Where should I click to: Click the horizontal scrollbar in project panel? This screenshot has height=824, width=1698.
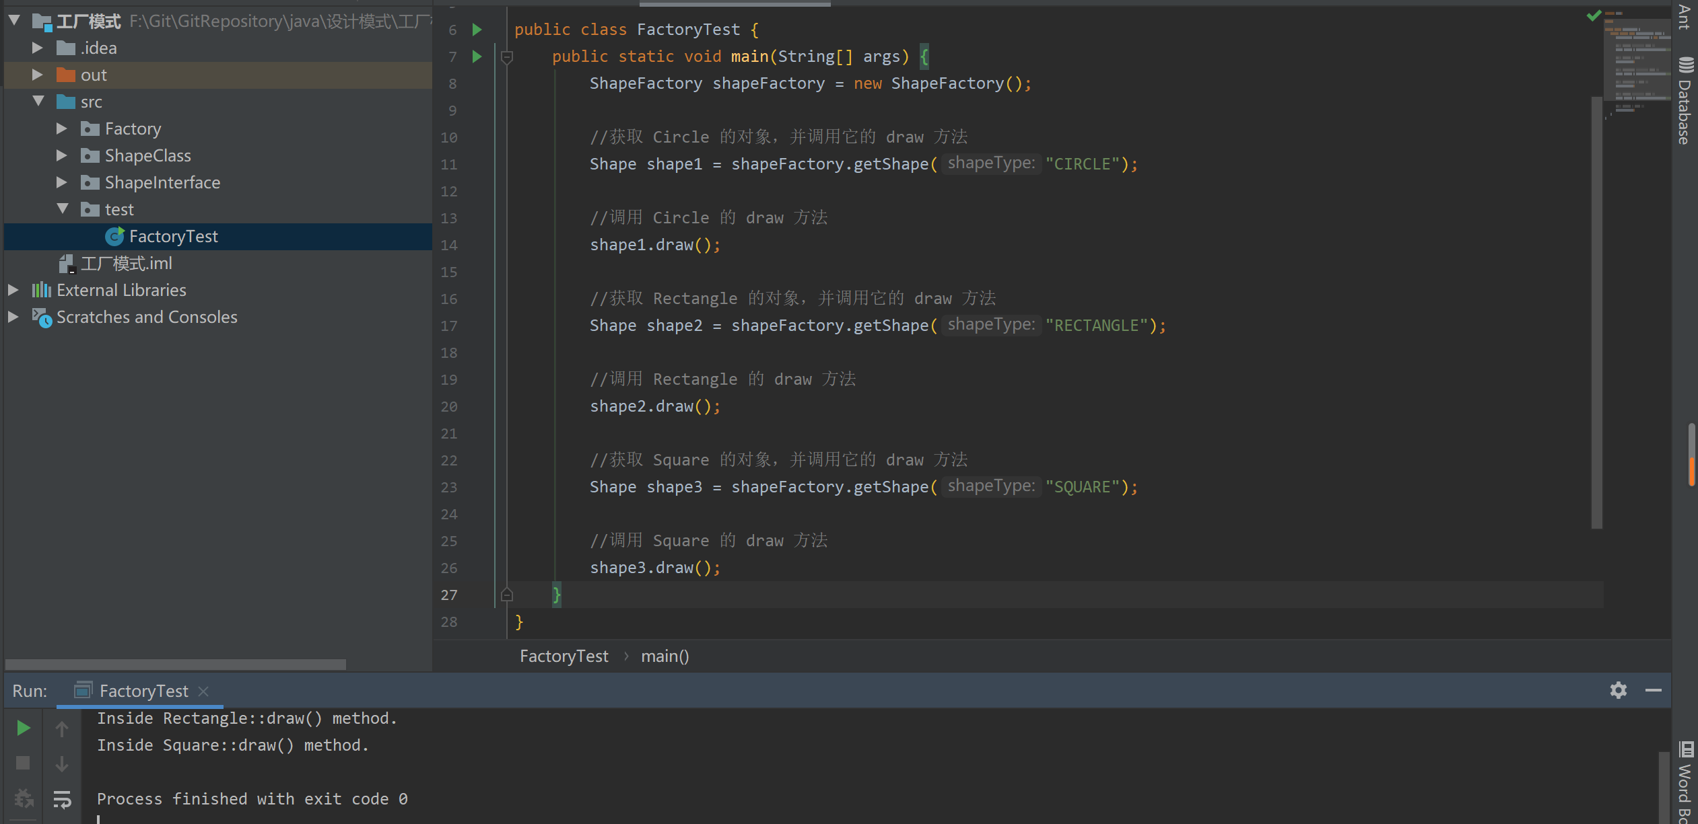pyautogui.click(x=175, y=664)
